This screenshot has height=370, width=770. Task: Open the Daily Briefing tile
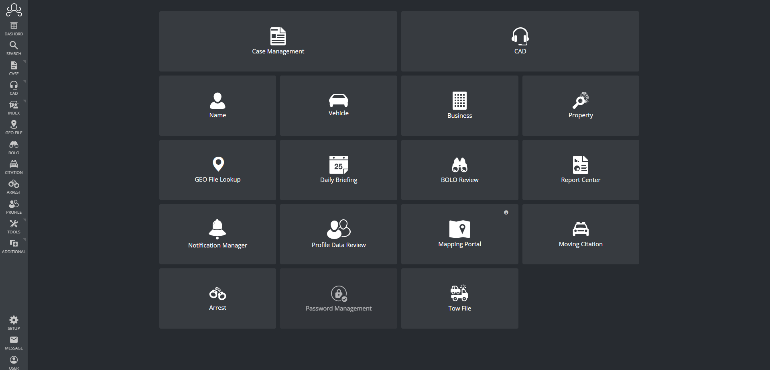coord(338,170)
